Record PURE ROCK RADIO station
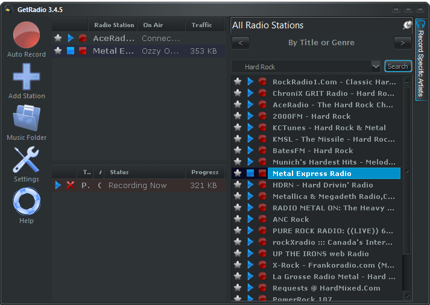 [x=262, y=231]
